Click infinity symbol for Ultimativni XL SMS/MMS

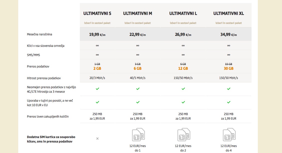tap(229, 55)
